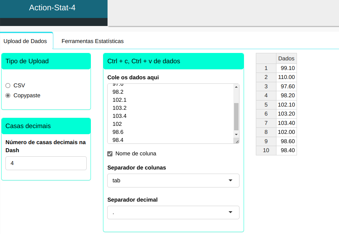The height and width of the screenshot is (234, 339).
Task: Click the Tipo de Upload panel header
Action: click(46, 61)
